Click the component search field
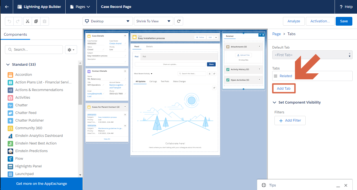The height and width of the screenshot is (190, 357). (34, 50)
